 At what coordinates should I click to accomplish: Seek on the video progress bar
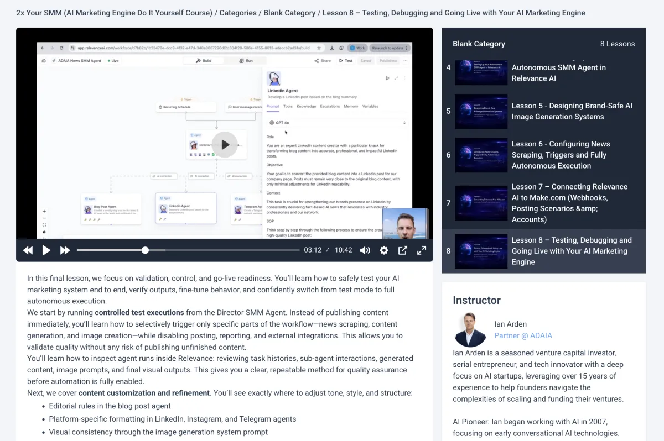188,250
